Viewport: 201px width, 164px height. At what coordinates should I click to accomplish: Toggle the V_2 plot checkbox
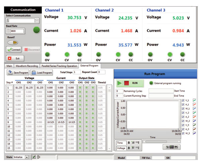coord(183,113)
